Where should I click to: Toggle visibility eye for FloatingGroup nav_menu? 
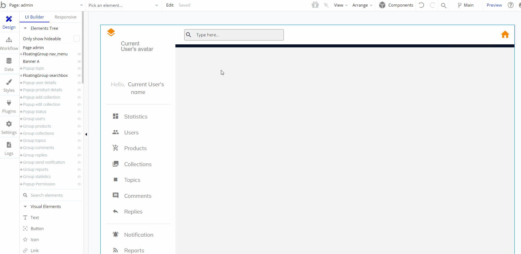tap(79, 54)
